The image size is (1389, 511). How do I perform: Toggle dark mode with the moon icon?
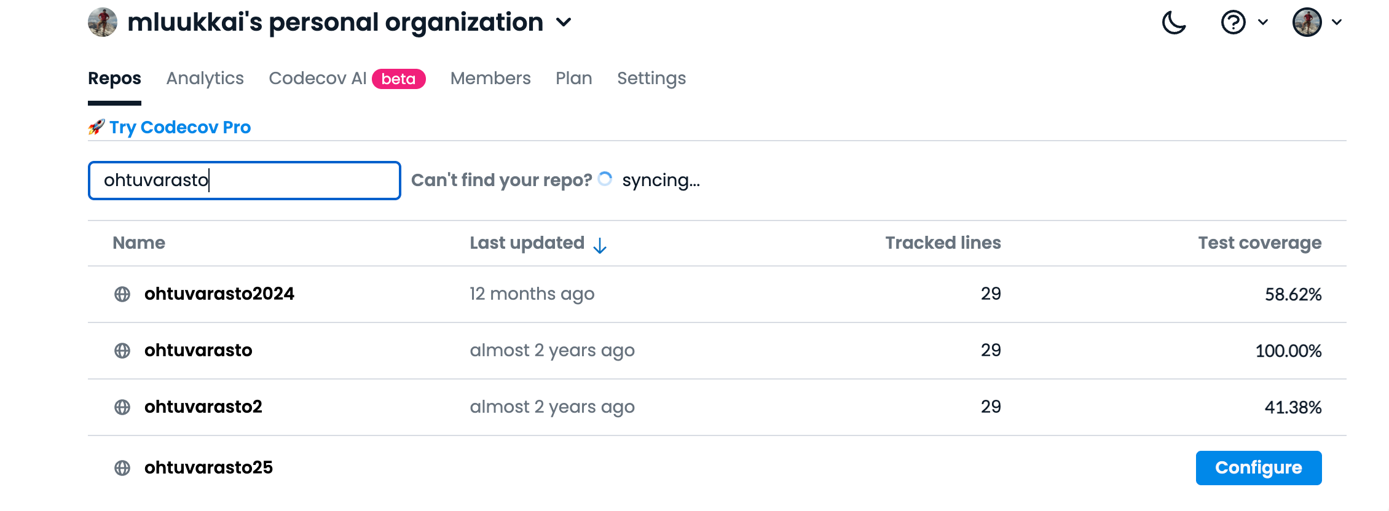1173,23
